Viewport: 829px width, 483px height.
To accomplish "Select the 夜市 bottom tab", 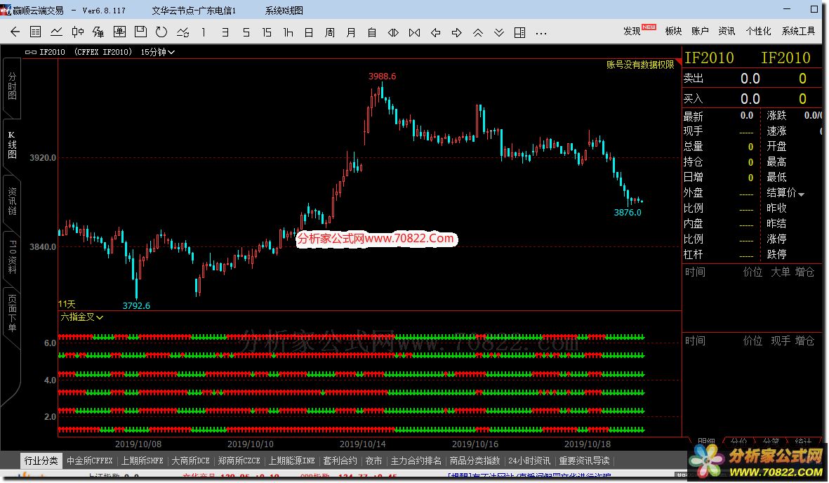I will coord(373,461).
